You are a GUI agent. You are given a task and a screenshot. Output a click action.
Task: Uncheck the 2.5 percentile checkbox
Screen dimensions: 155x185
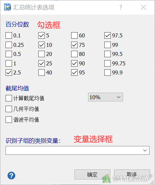point(9,73)
